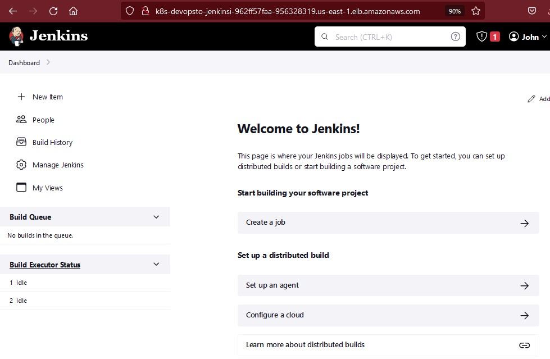Open Build History
Screen dimensions: 550x359
(x=53, y=143)
